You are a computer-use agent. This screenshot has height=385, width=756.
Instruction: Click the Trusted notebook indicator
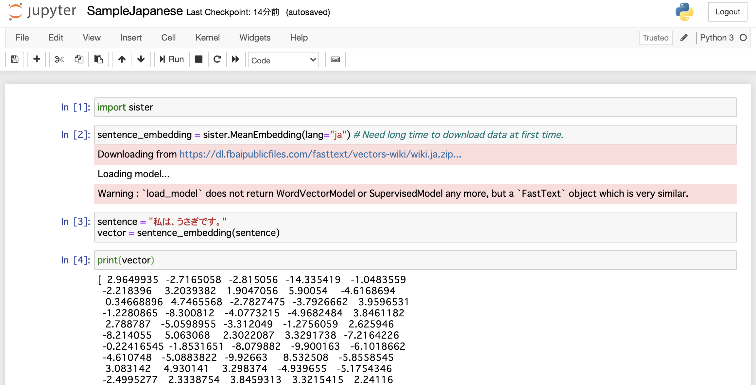655,38
